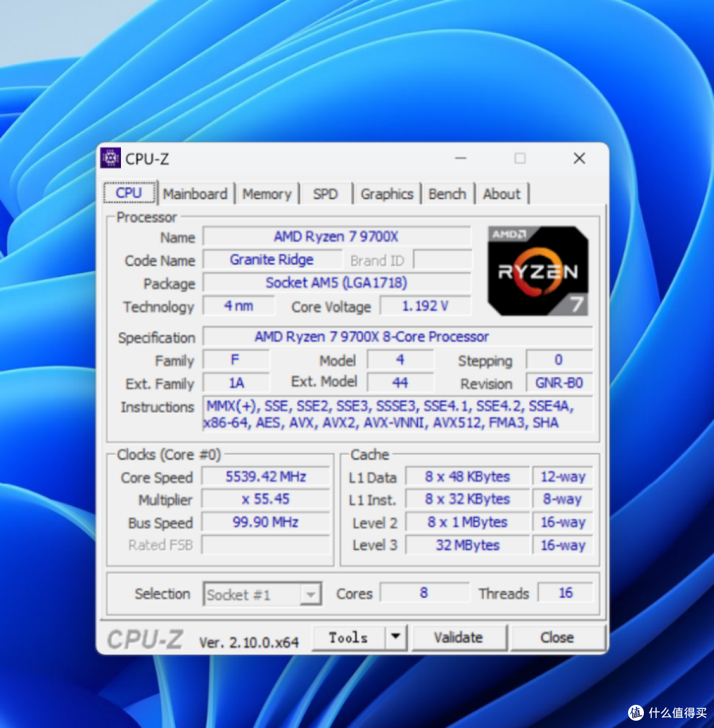Image resolution: width=714 pixels, height=728 pixels.
Task: Click the Close button at bottom
Action: click(x=557, y=637)
